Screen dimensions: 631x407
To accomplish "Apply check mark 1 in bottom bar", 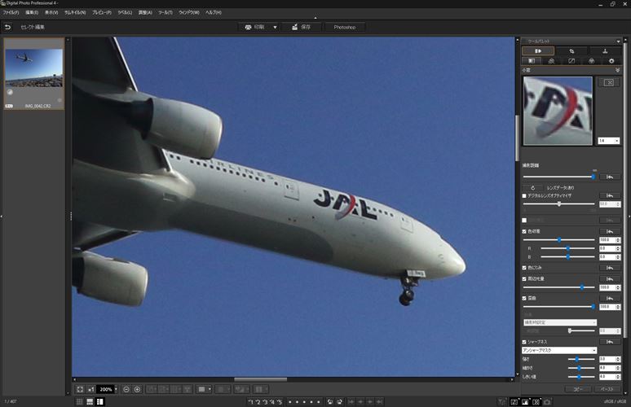I will [x=251, y=402].
